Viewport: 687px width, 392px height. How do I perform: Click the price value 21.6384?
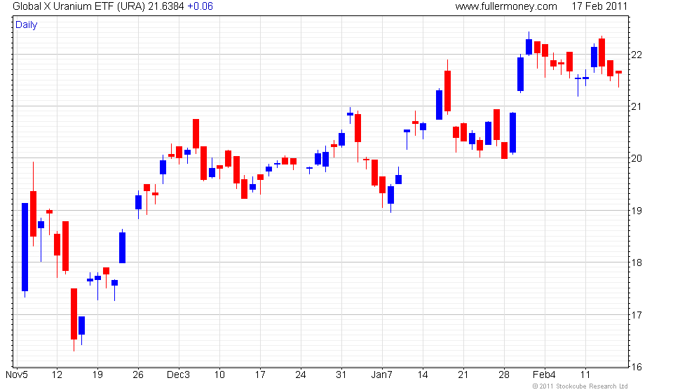point(165,6)
